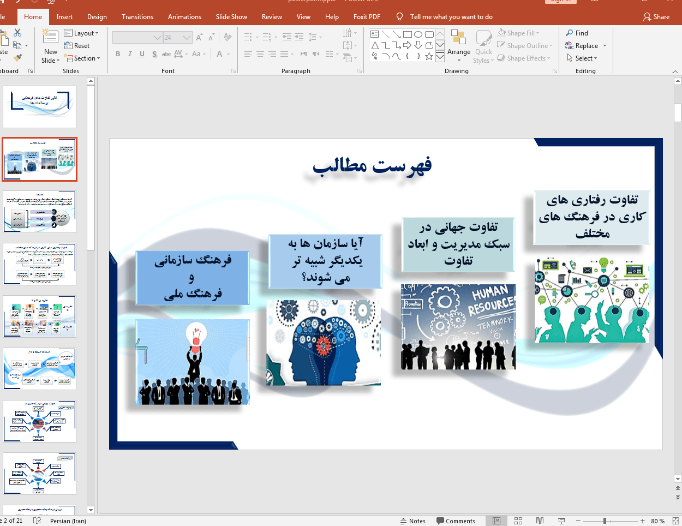Pick the oval shape in the gallery
The height and width of the screenshot is (526, 682).
418,34
